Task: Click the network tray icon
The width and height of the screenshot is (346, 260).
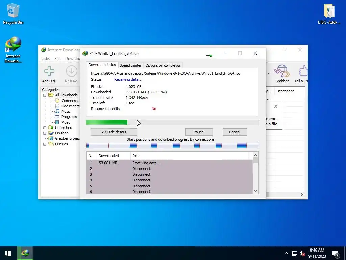Action: [x=294, y=253]
